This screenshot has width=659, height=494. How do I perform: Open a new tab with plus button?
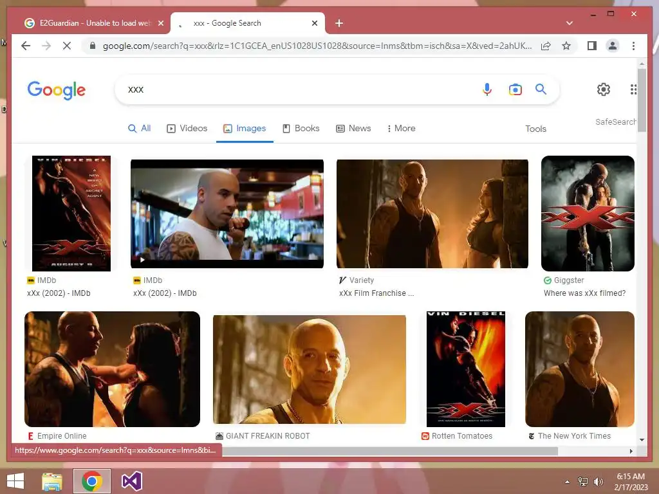pos(339,23)
